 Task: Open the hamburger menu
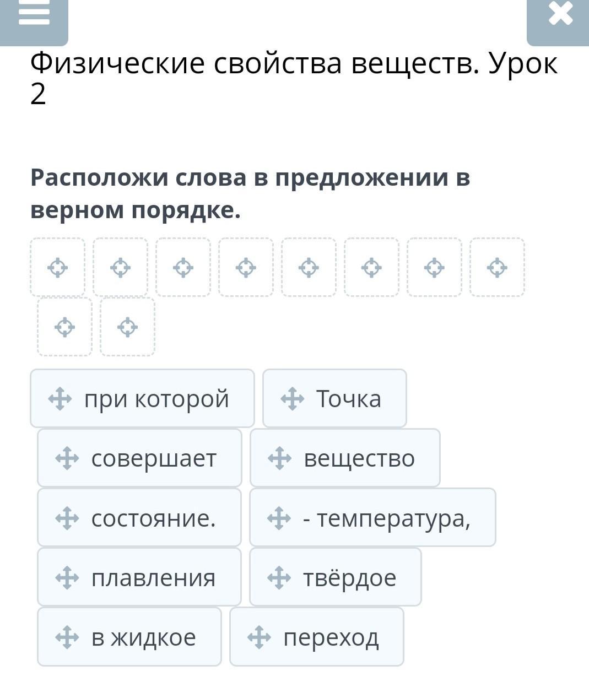tap(34, 15)
